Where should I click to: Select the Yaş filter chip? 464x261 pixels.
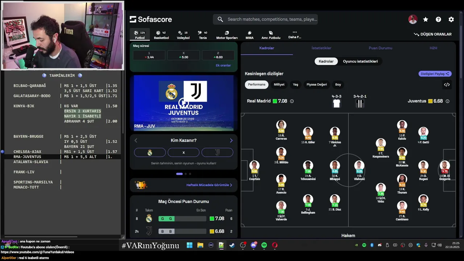coord(295,84)
